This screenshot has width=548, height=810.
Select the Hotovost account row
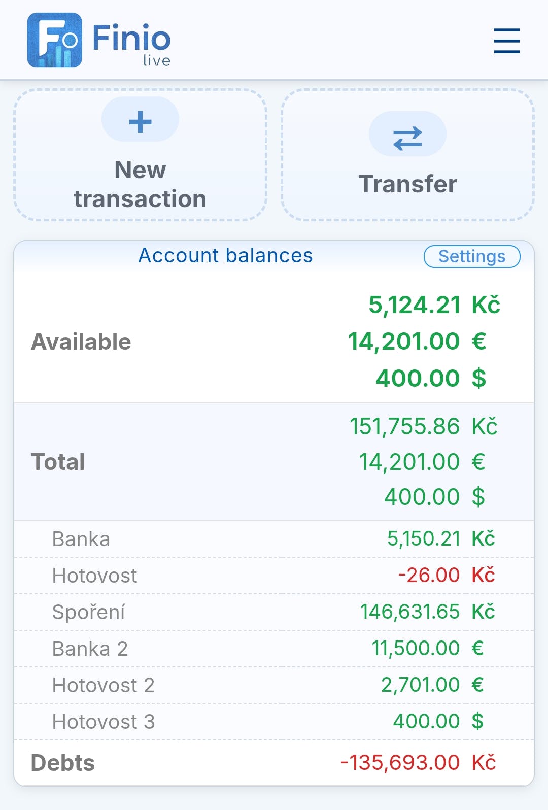pos(274,576)
